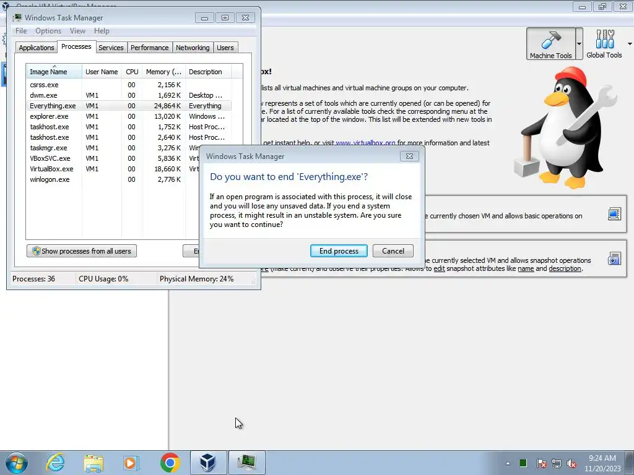The width and height of the screenshot is (634, 475).
Task: Go to the Performance tab
Action: click(150, 47)
